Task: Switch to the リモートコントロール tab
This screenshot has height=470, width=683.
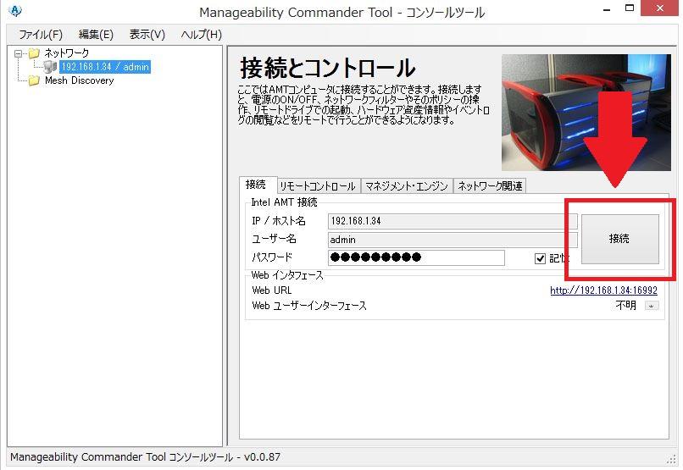Action: click(x=318, y=186)
